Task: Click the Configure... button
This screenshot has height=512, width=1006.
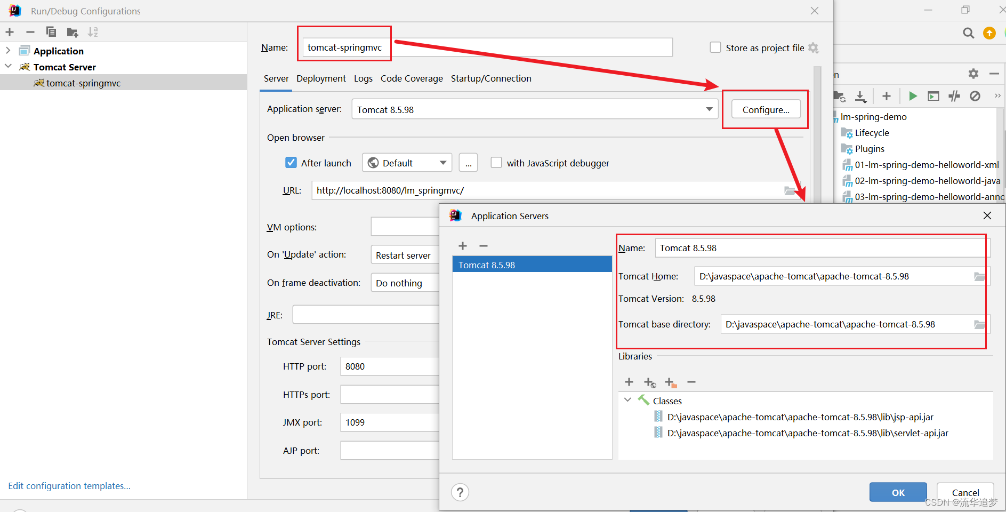Action: point(766,109)
